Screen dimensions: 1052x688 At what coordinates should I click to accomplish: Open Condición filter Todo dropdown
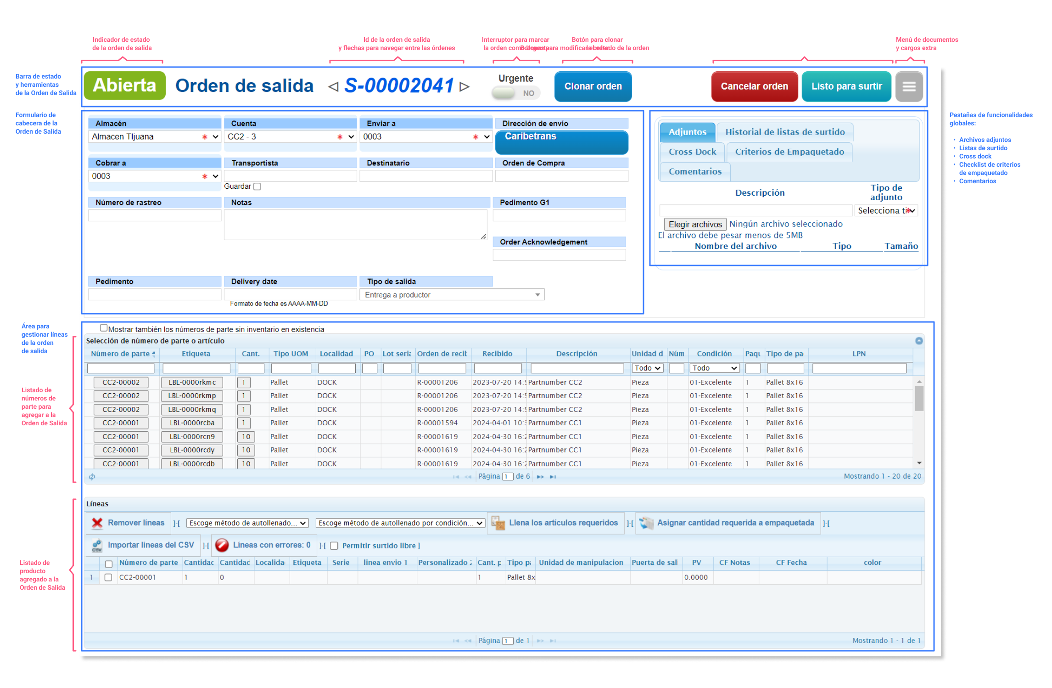715,368
